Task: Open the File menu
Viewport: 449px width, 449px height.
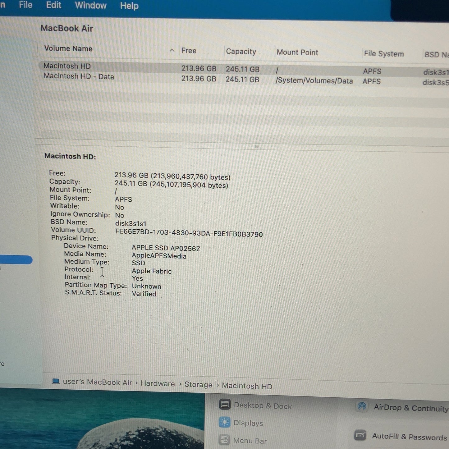Action: (25, 5)
